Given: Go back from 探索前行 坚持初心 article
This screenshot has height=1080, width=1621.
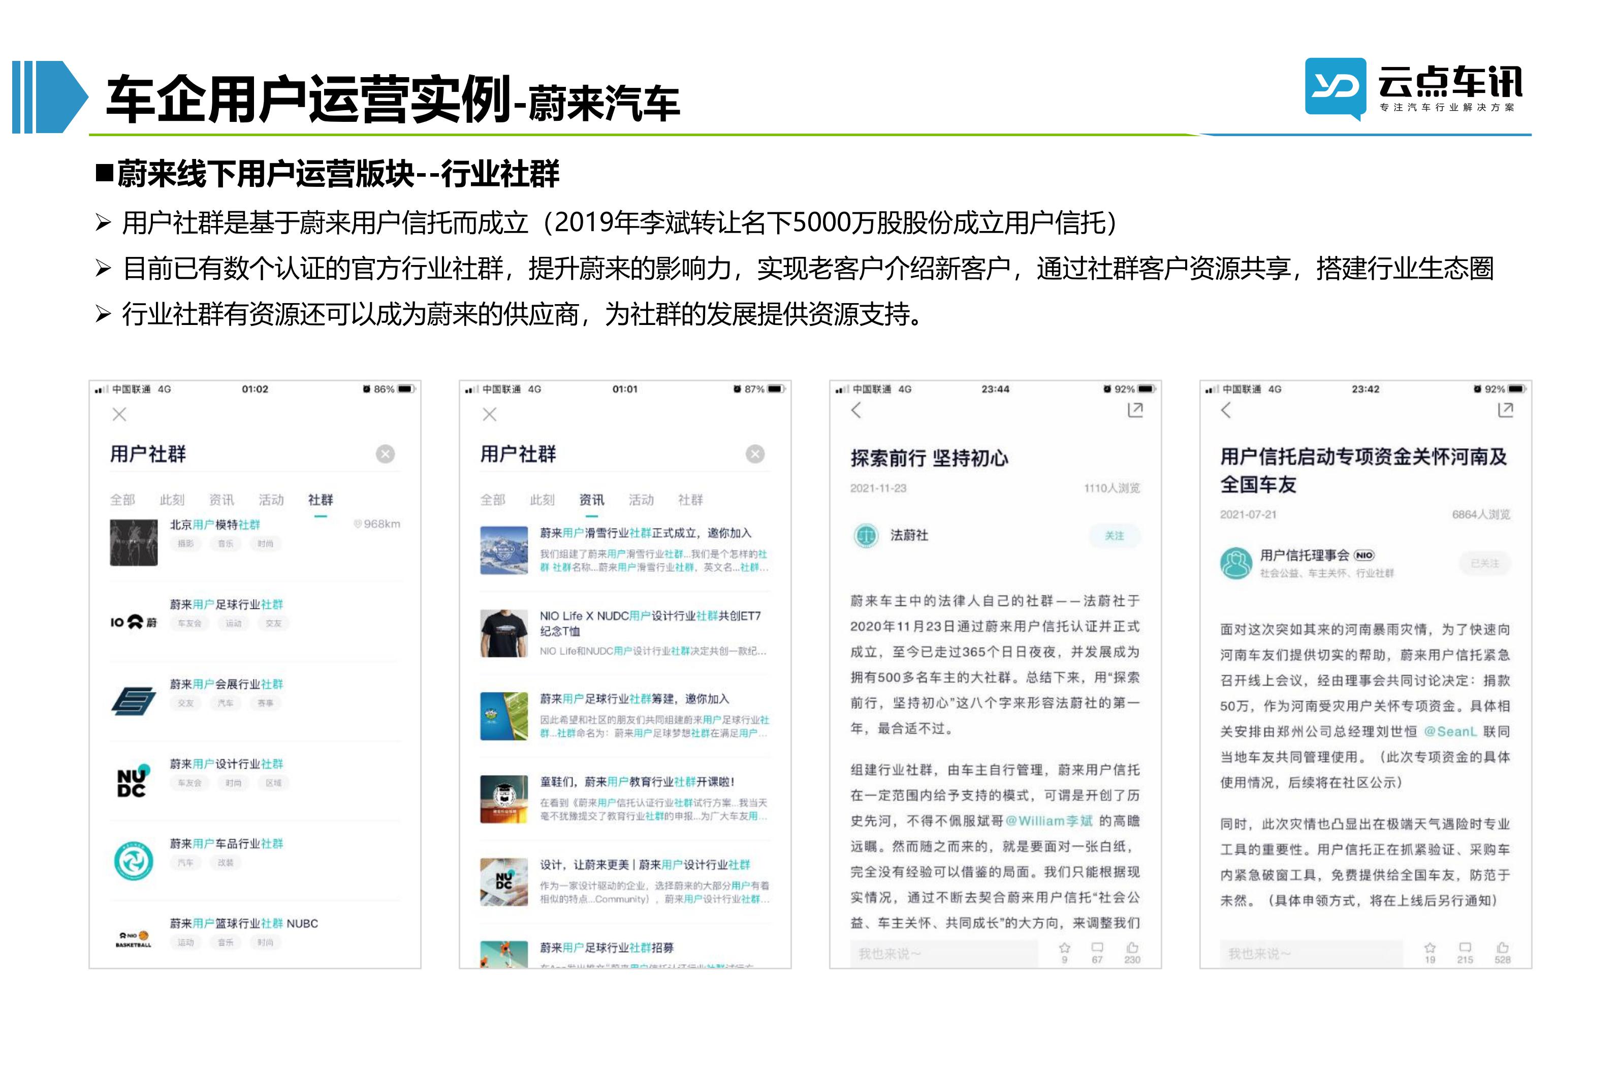Looking at the screenshot, I should (855, 410).
